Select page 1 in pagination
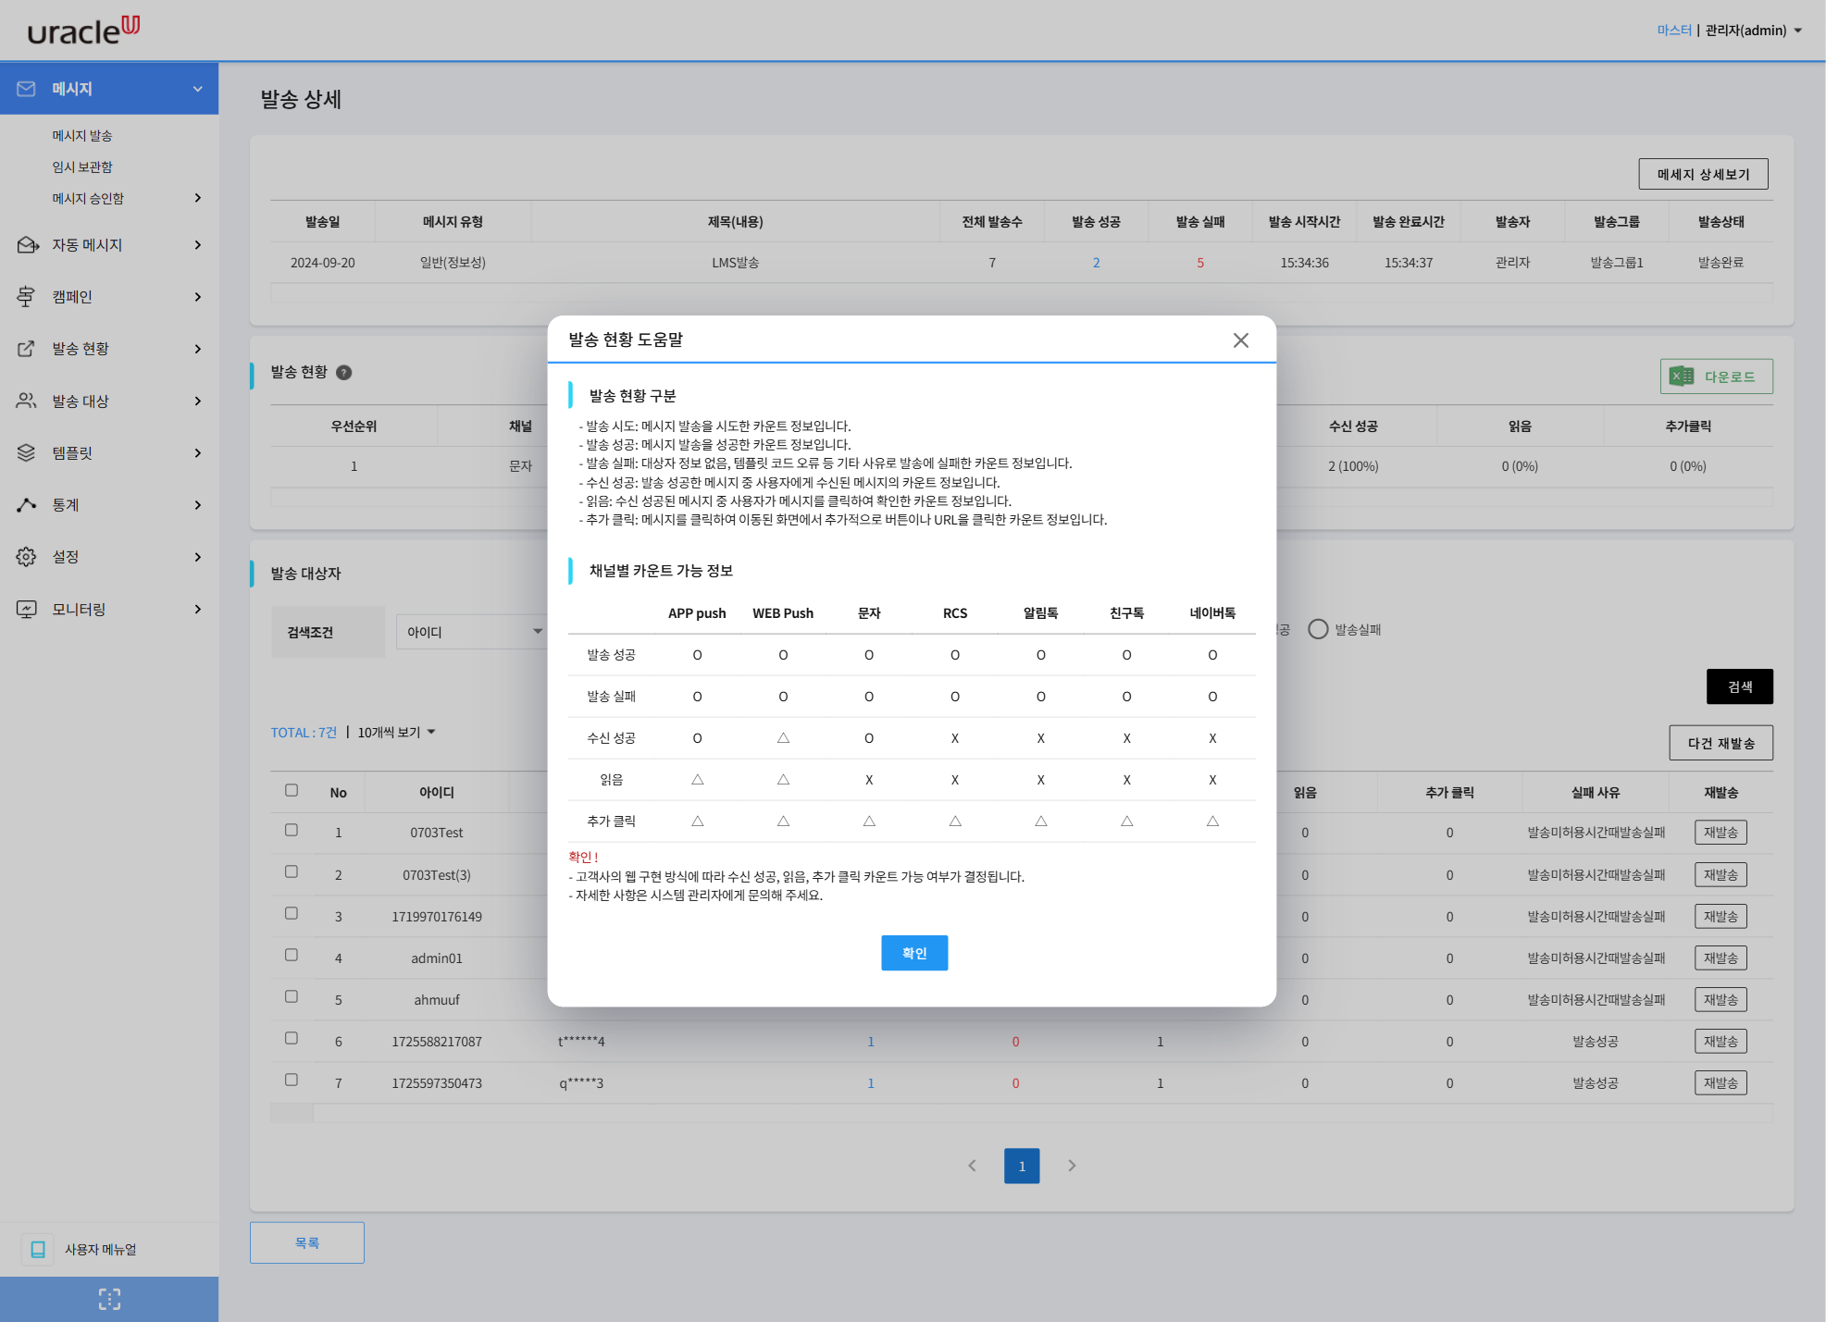 click(1022, 1166)
